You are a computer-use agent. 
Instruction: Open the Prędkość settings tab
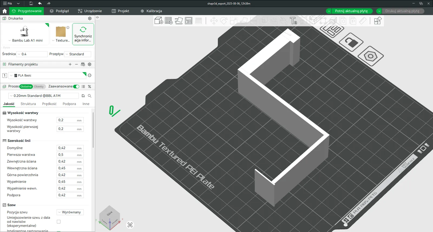49,104
